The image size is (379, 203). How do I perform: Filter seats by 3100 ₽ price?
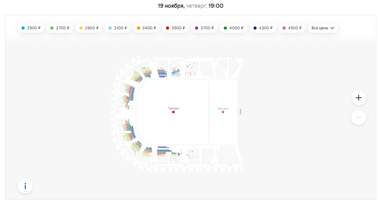pos(118,28)
